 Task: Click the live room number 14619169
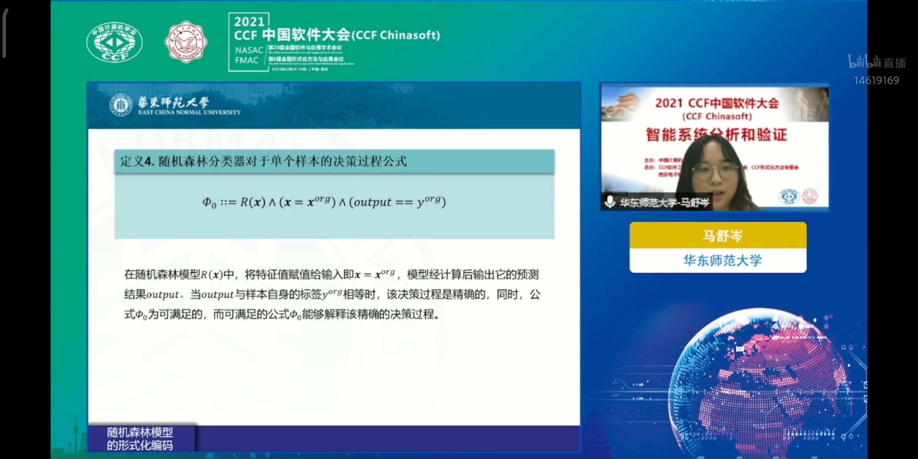pyautogui.click(x=877, y=80)
